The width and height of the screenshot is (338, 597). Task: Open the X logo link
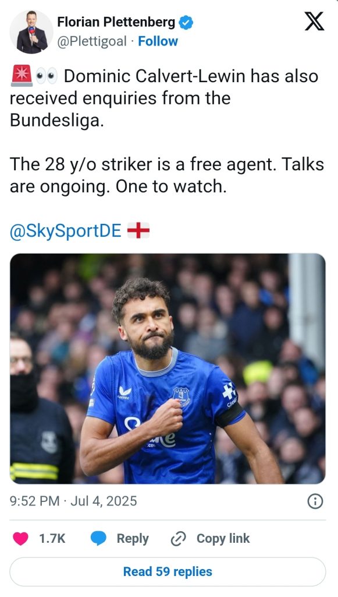point(315,22)
